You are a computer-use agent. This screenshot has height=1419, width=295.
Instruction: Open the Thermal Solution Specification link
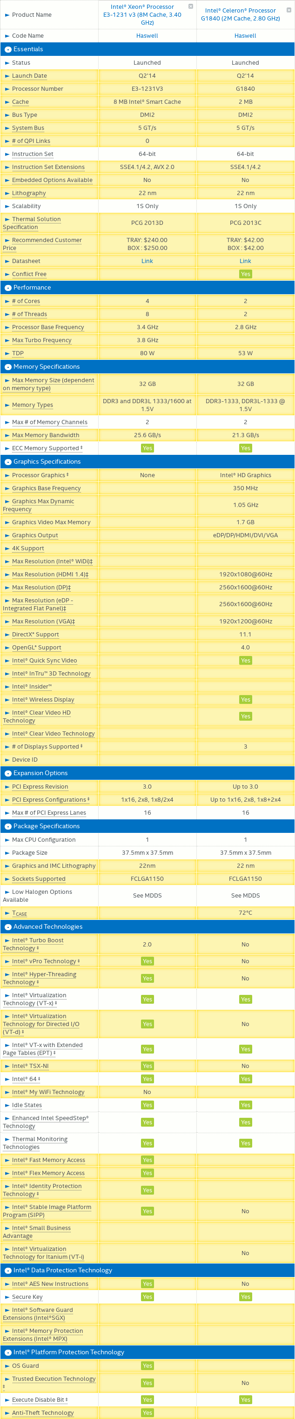point(32,223)
